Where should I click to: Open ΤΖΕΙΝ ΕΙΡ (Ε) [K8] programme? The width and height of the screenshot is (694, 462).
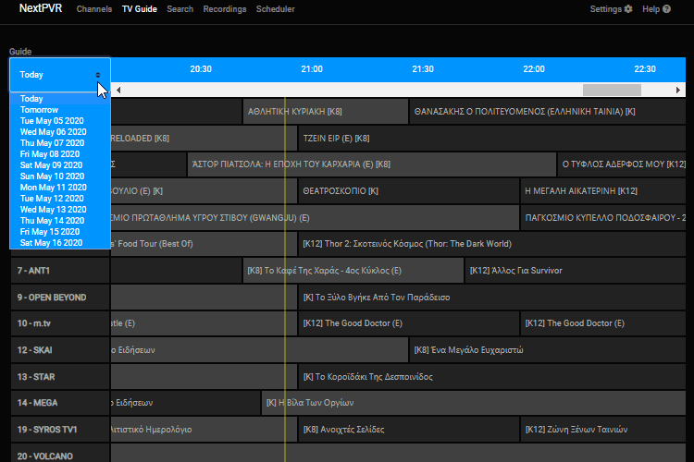492,139
